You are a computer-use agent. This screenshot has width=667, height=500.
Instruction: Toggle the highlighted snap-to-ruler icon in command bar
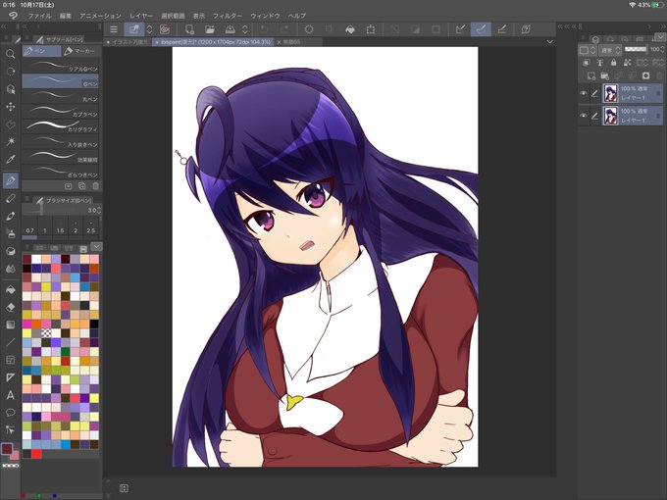pyautogui.click(x=481, y=29)
